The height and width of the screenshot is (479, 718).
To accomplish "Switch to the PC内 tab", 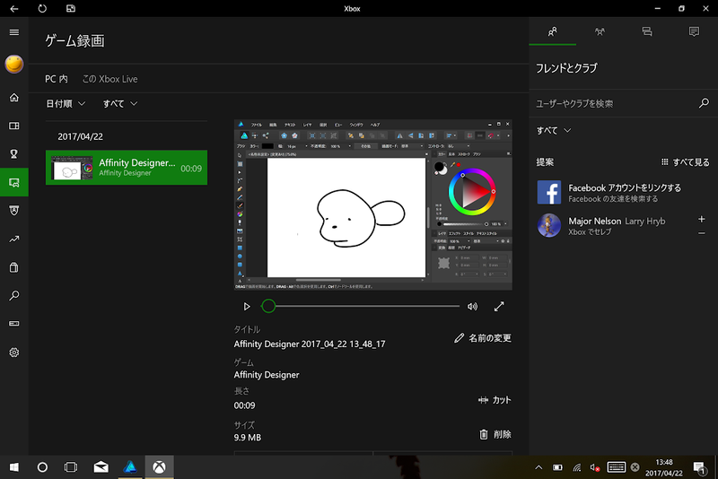I will tap(57, 79).
